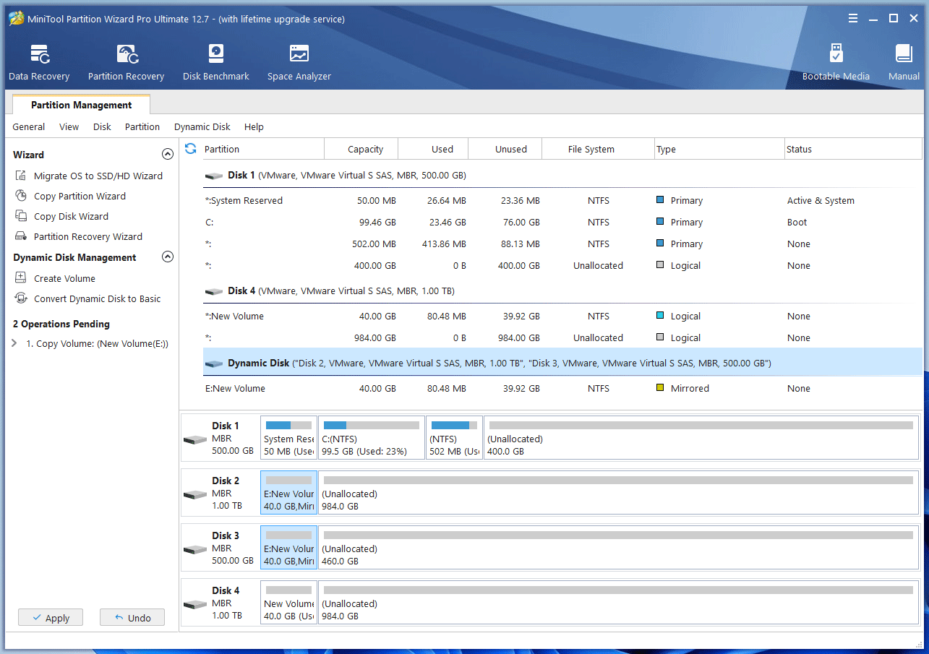Screen dimensions: 929x654
Task: Click Mirrored type color indicator
Action: tap(660, 388)
